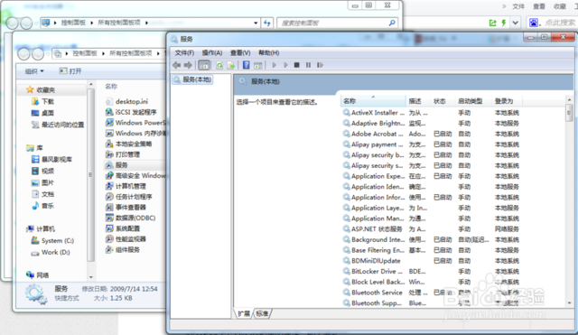
Task: Select the Application Identity service
Action: (x=432, y=187)
